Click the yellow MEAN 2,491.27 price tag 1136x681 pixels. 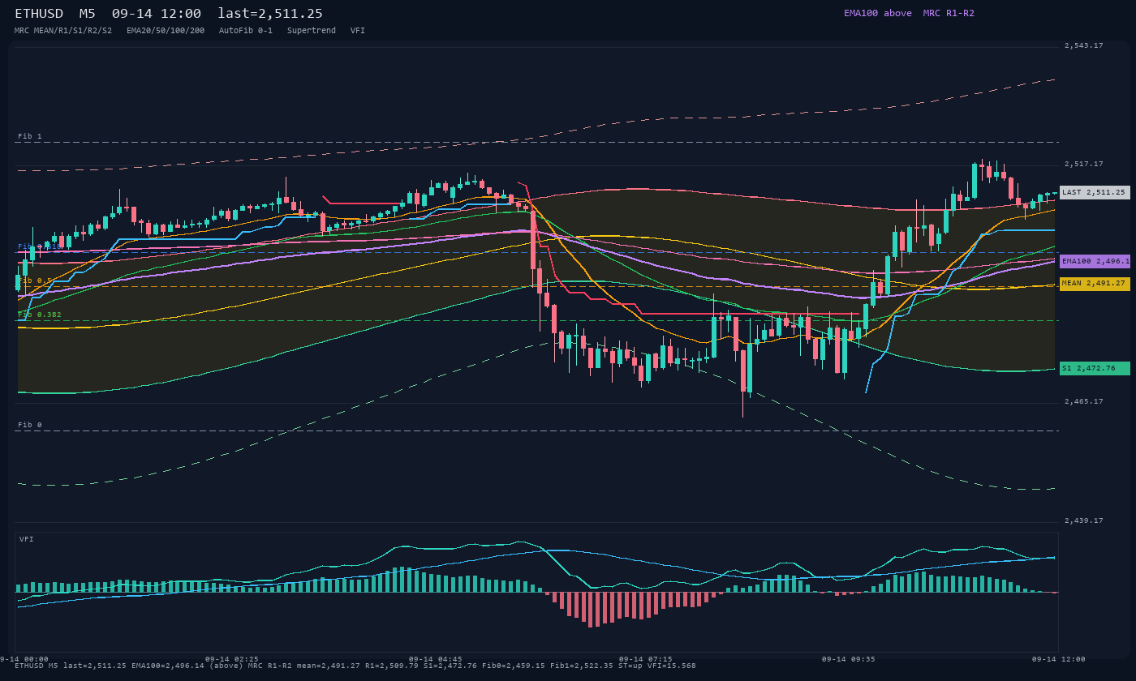(x=1095, y=284)
